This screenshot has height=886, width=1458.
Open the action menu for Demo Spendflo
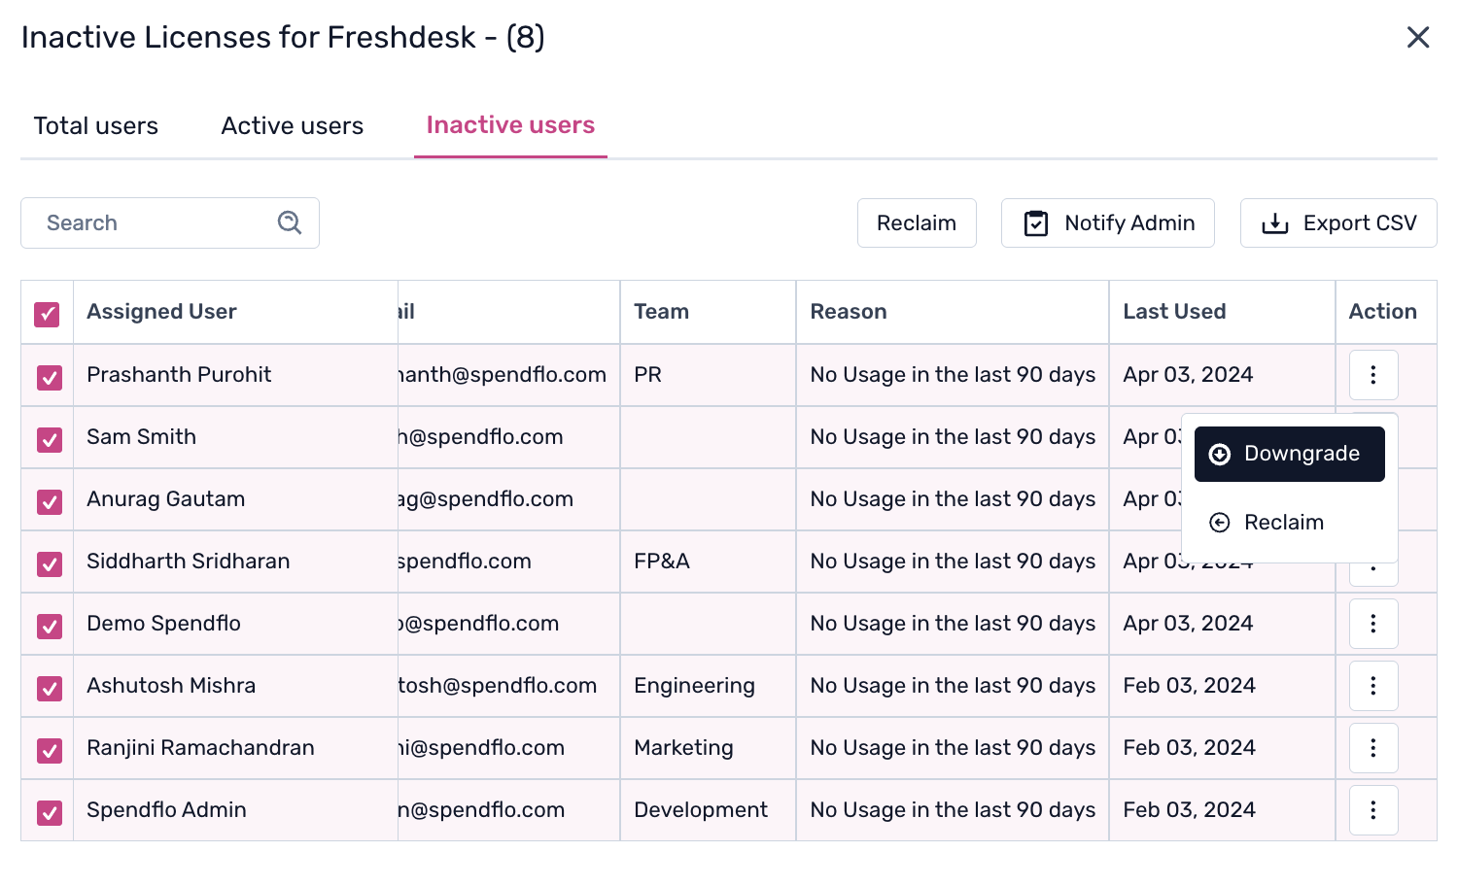coord(1373,624)
